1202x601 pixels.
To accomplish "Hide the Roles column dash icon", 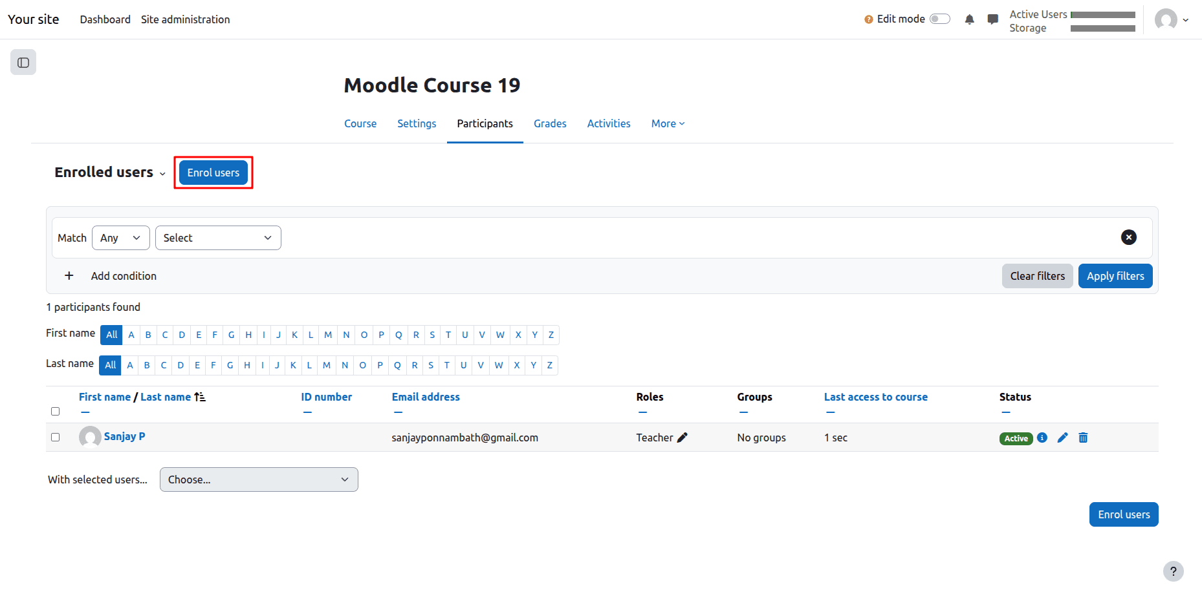I will click(x=642, y=412).
